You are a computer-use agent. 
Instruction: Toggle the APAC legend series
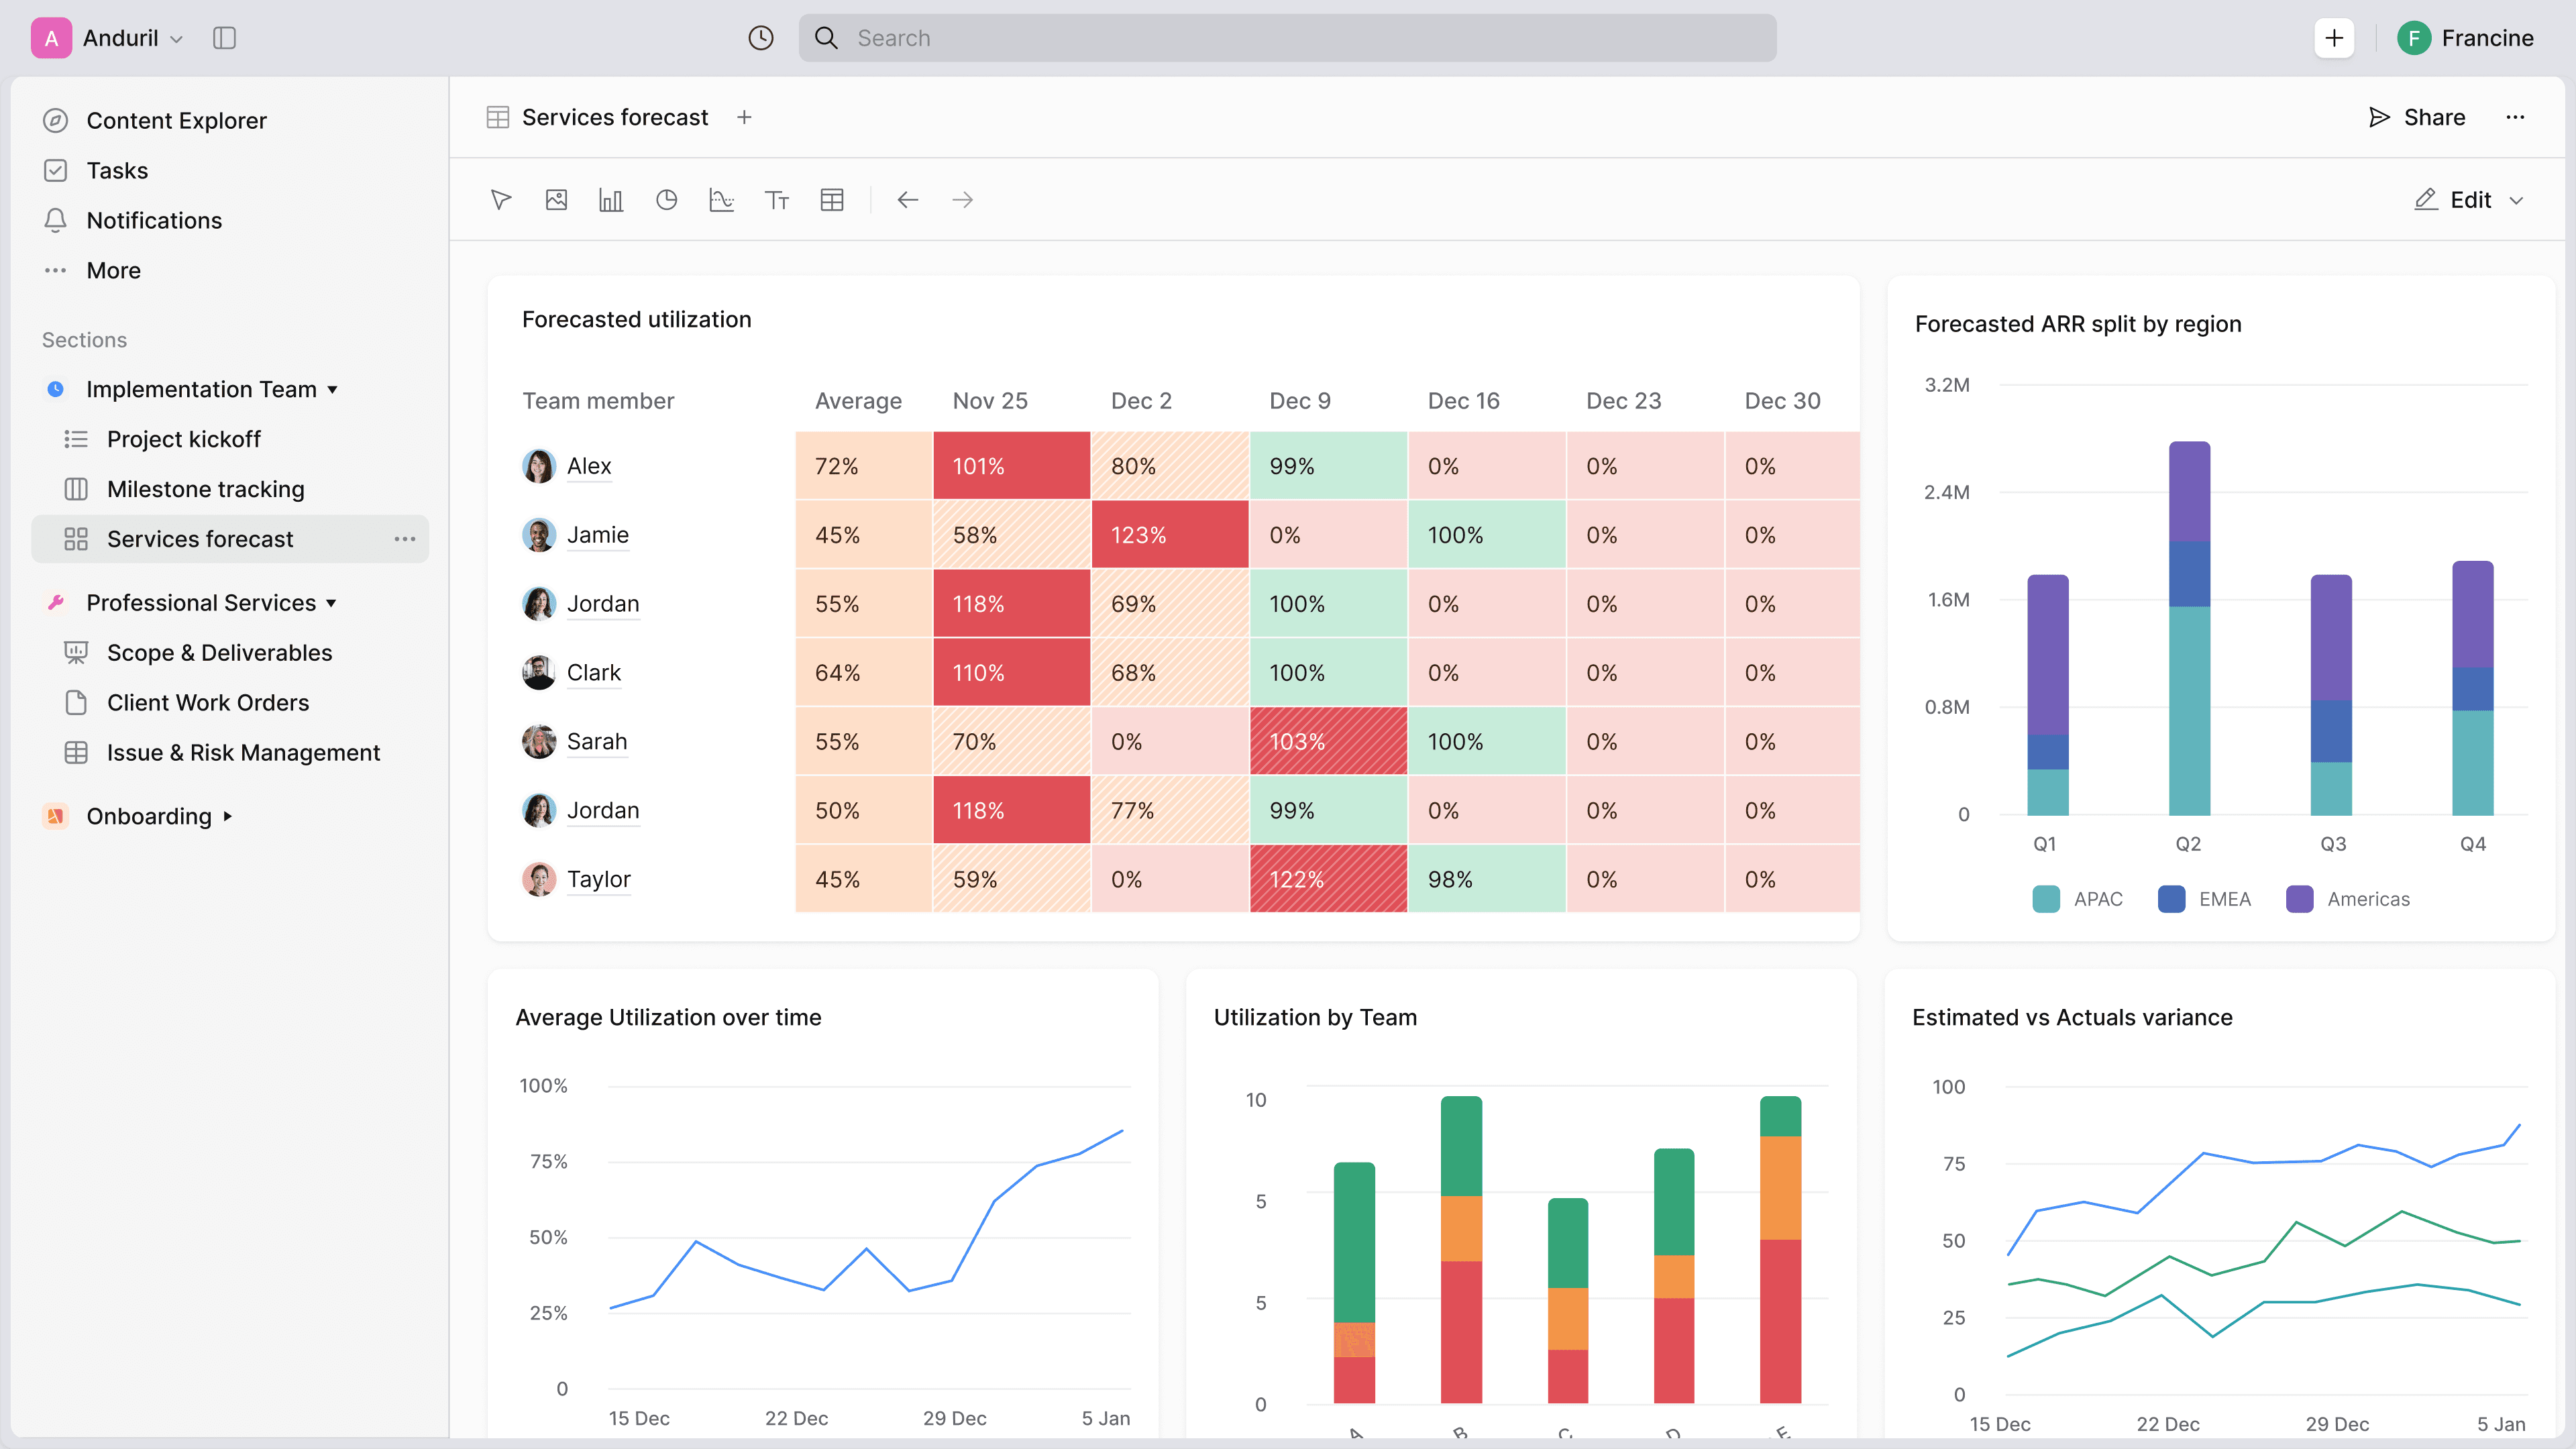[2097, 899]
